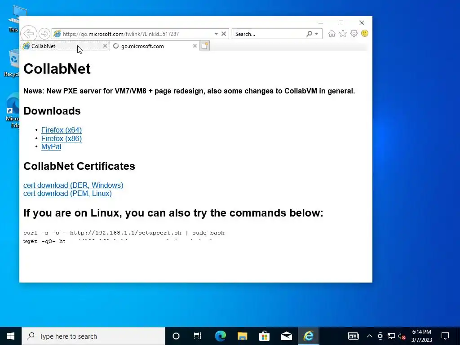
Task: Open News and interests taskbar icon
Action: tap(353, 336)
